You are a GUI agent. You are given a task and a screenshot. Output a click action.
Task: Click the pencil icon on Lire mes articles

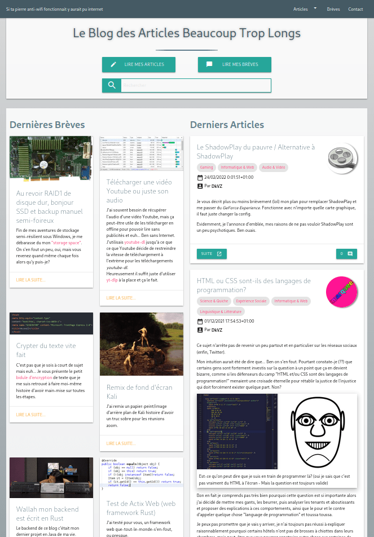(x=113, y=64)
